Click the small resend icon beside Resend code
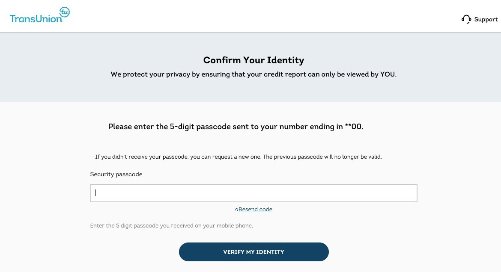Screen dimensions: 501x272 click(236, 210)
